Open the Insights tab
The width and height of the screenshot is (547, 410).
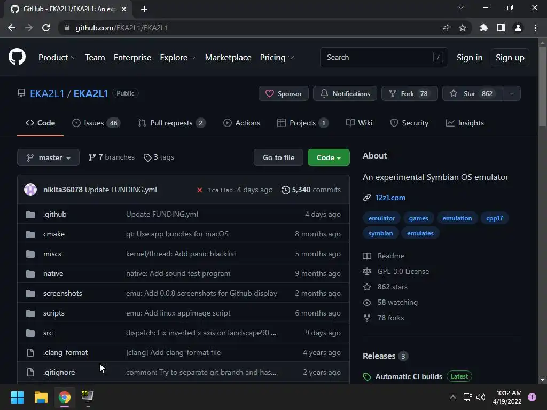point(465,123)
